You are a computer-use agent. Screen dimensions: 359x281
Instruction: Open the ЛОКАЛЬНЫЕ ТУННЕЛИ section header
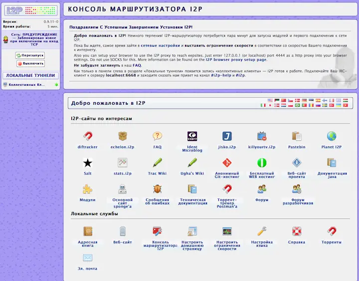(30, 76)
